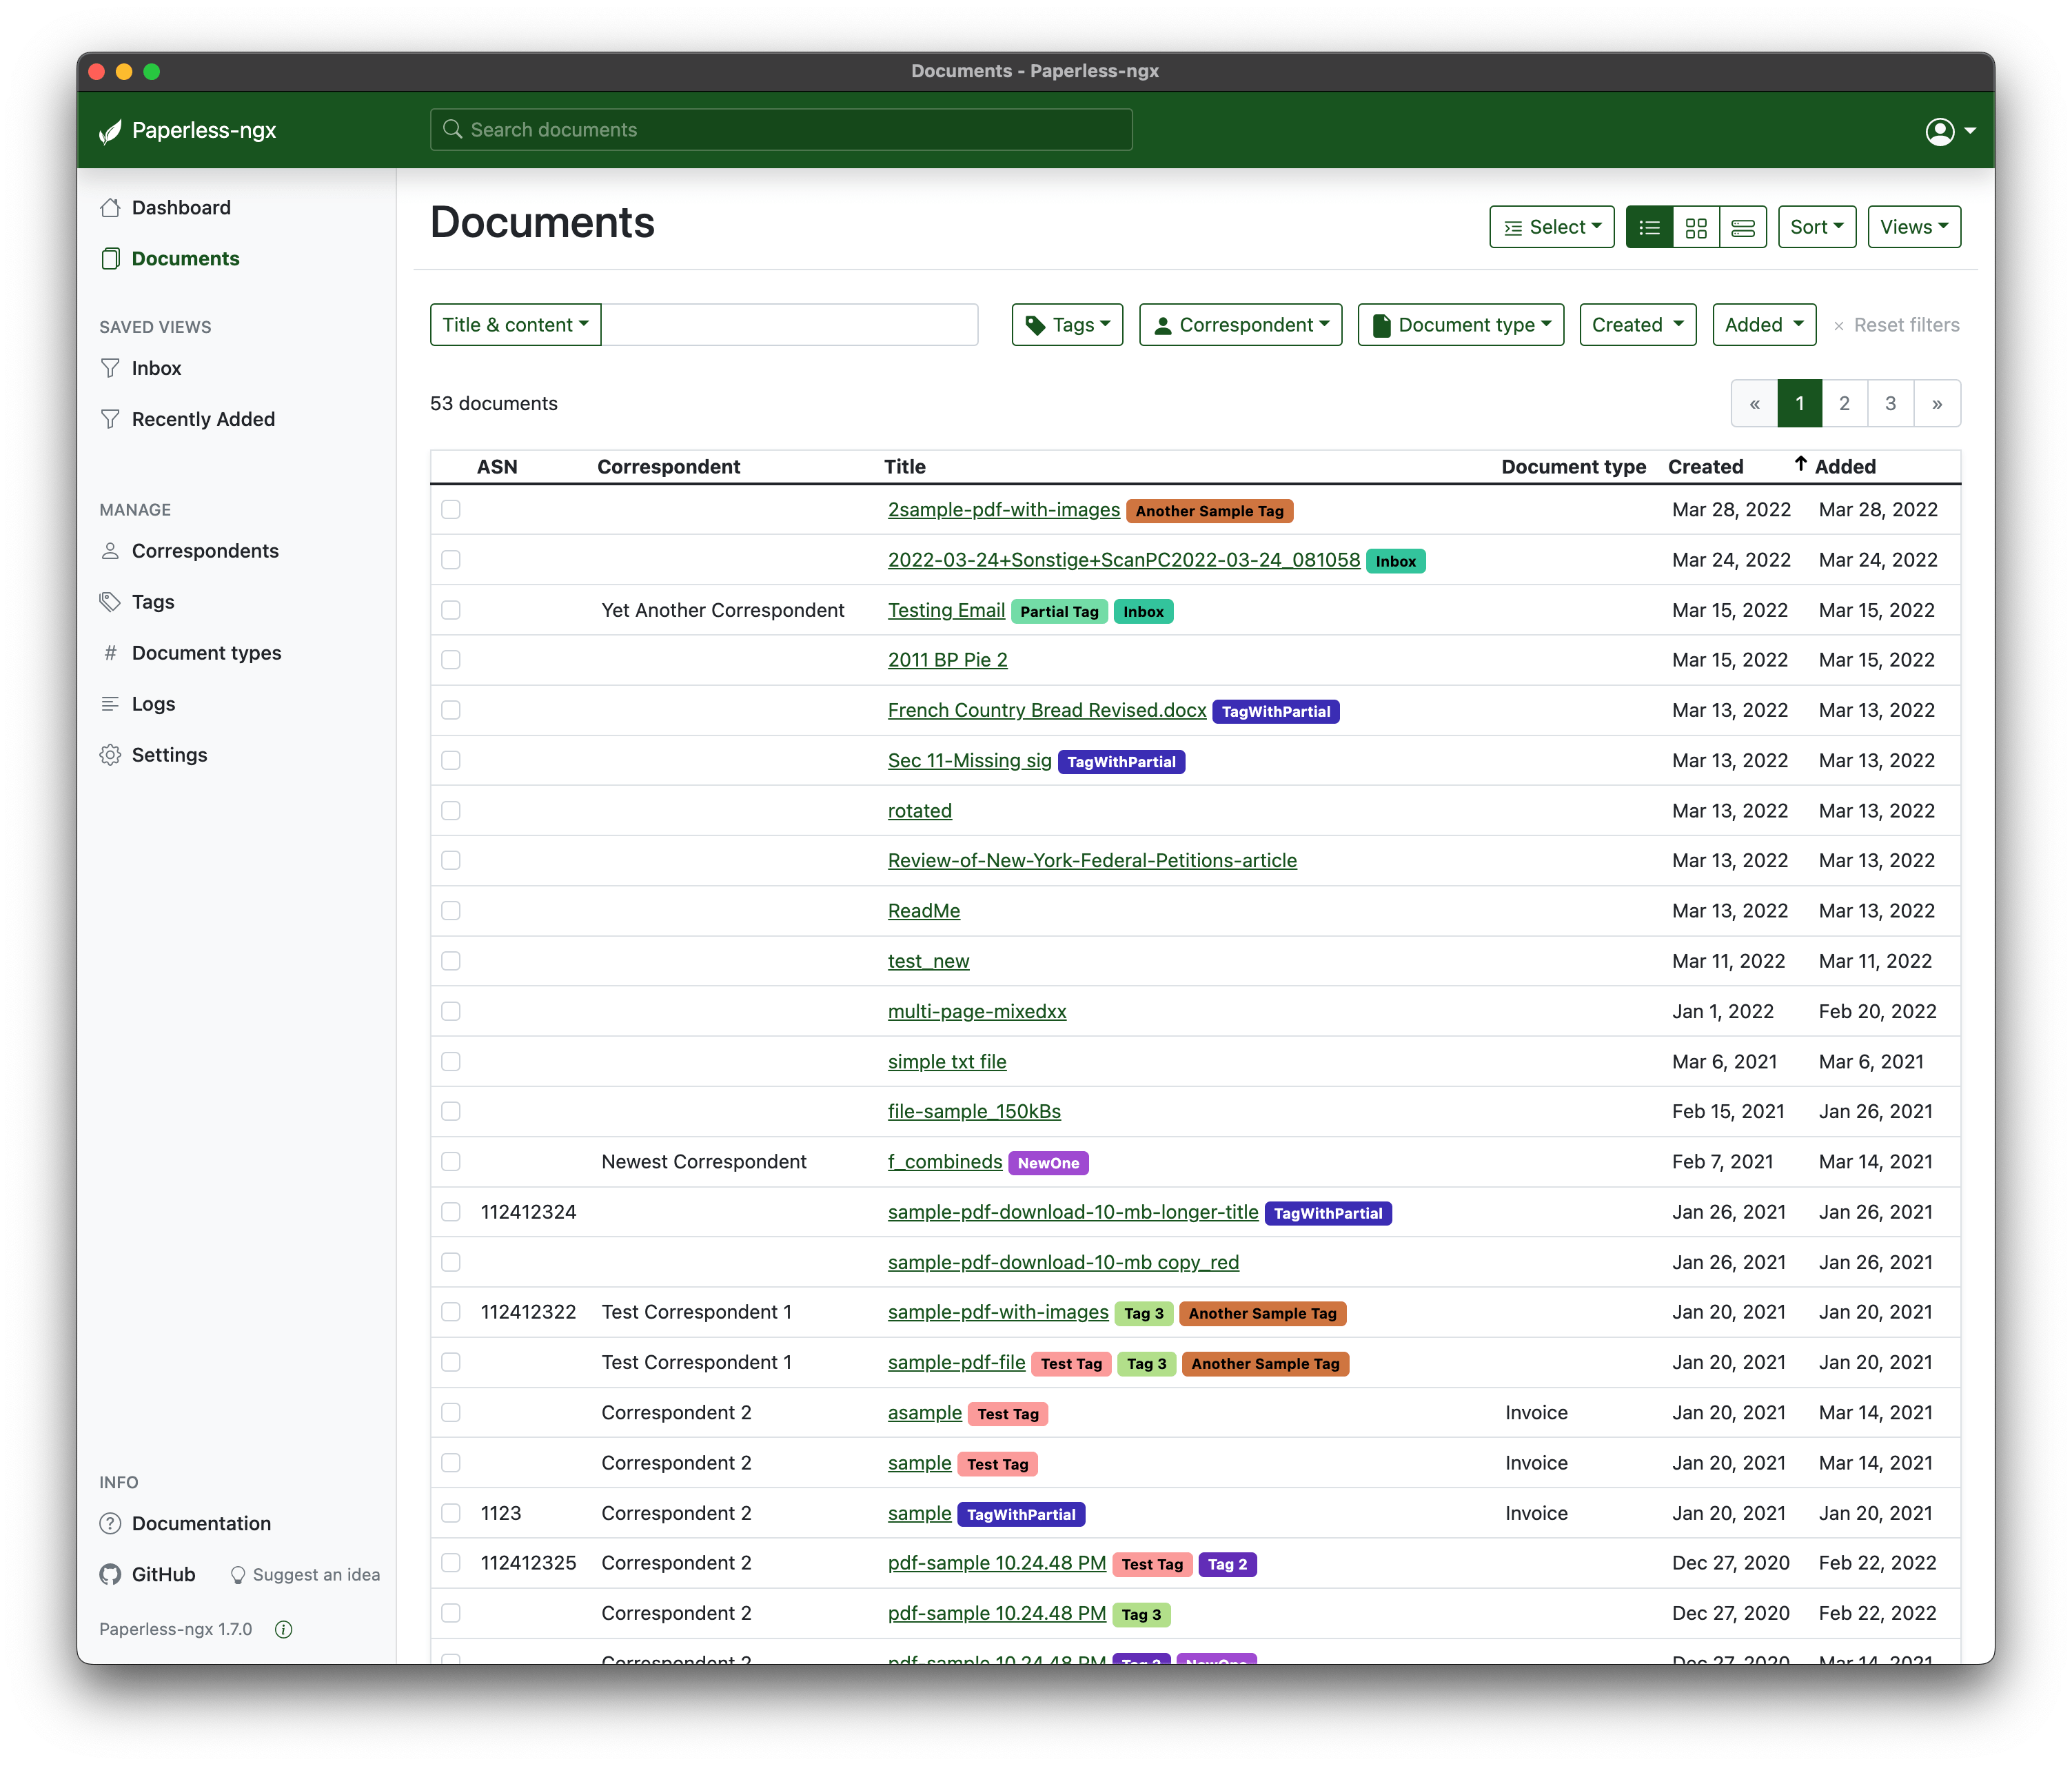
Task: Check the box for 2011 BP Pie 2
Action: [x=451, y=660]
